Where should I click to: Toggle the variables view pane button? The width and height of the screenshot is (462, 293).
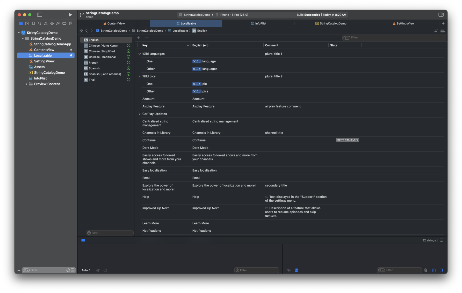pyautogui.click(x=434, y=270)
